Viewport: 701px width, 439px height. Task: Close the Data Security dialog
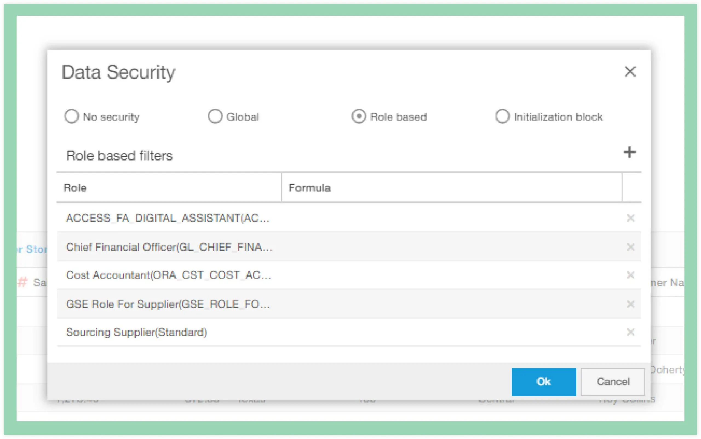point(630,71)
